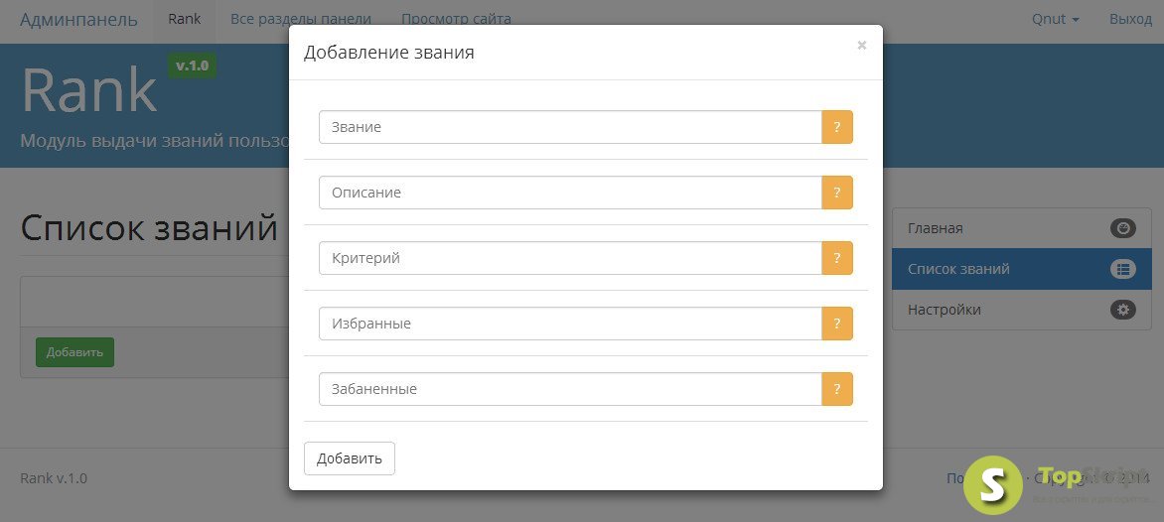Open the Rank tab in navbar
This screenshot has height=522, width=1164.
point(184,19)
